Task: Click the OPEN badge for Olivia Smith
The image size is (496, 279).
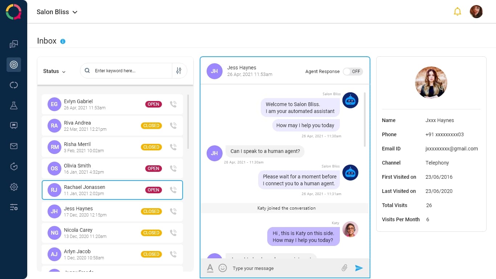Action: (154, 169)
